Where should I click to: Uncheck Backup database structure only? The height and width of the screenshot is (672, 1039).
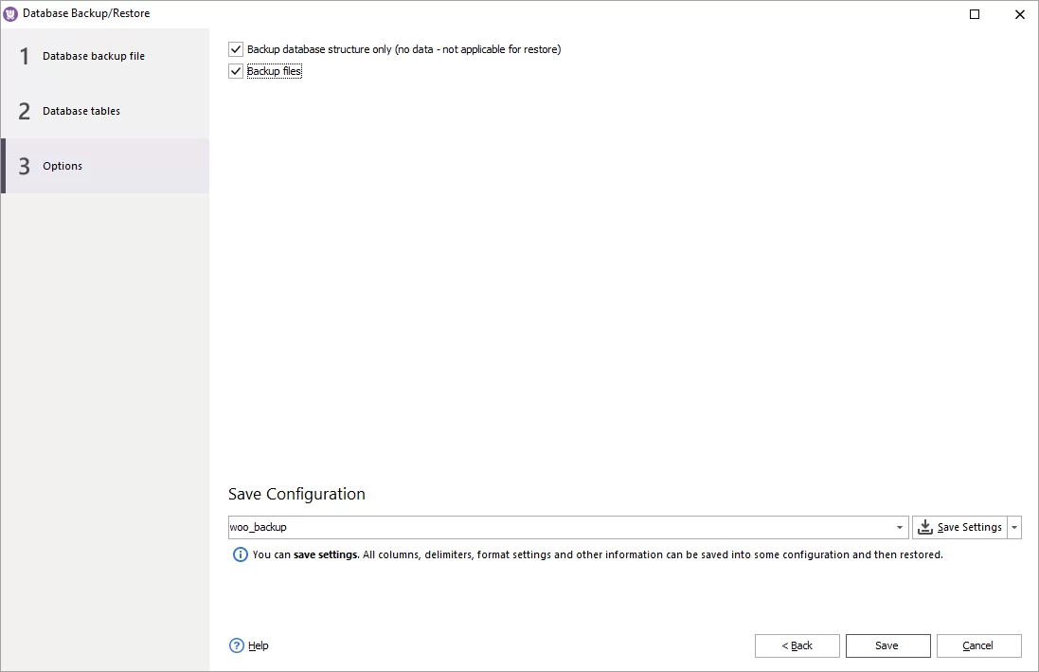tap(235, 48)
